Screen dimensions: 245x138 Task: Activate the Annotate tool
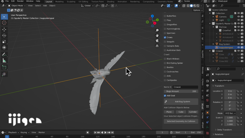tap(4, 55)
